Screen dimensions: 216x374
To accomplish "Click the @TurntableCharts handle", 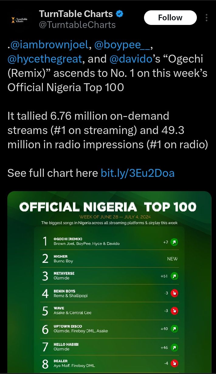I will tap(77, 25).
